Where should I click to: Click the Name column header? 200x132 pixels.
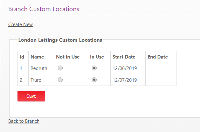(x=37, y=57)
